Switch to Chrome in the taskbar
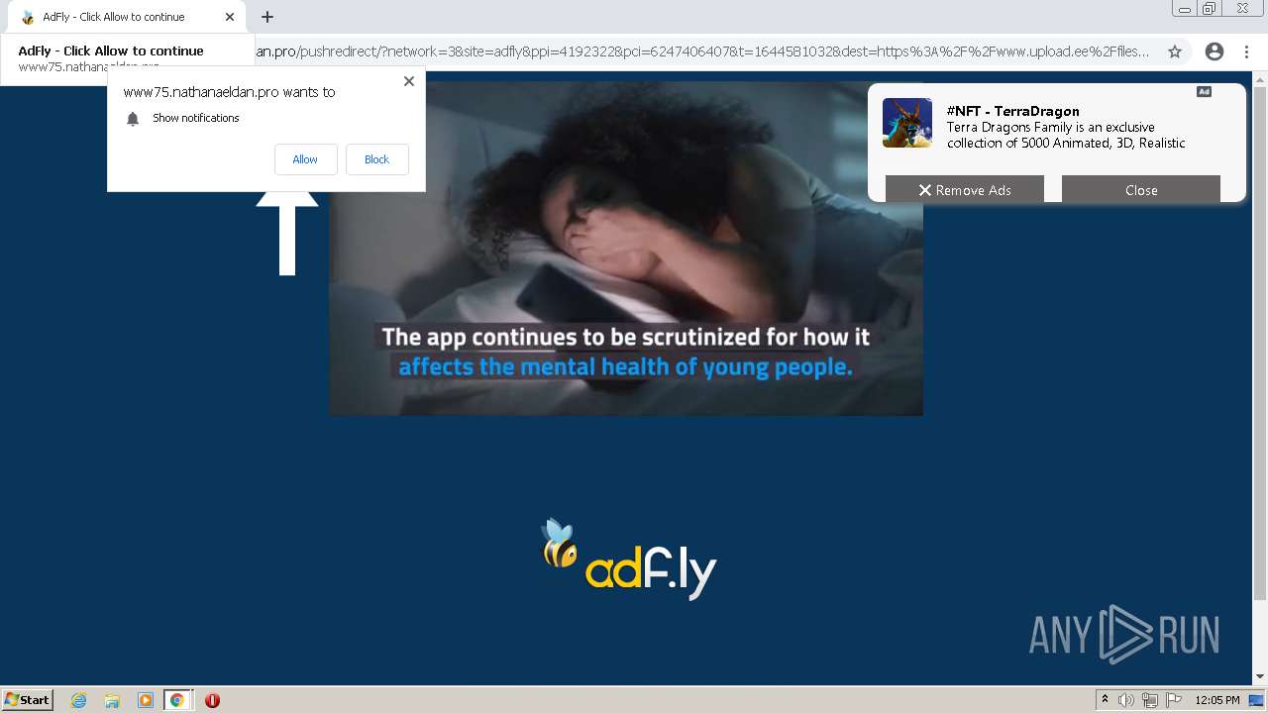1268x713 pixels. 177,700
